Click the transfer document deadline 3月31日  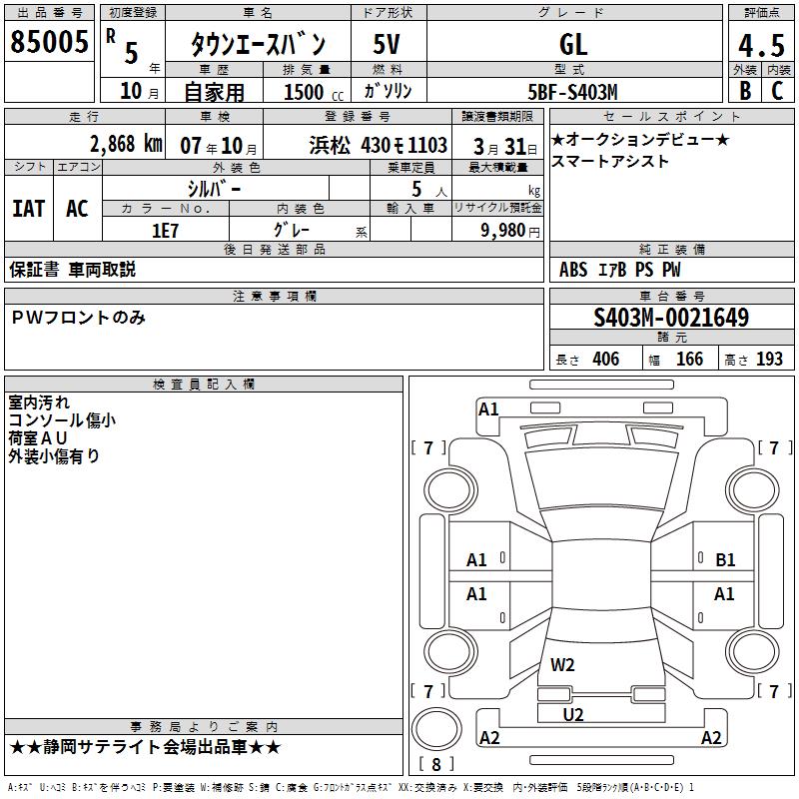point(505,147)
